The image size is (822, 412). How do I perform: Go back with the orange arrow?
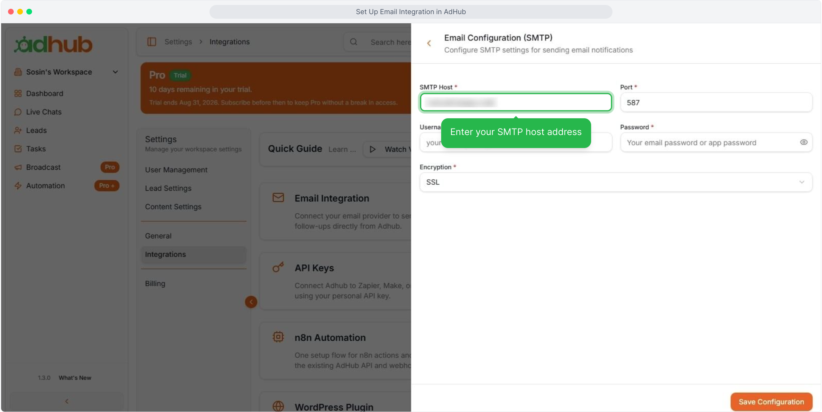(429, 43)
